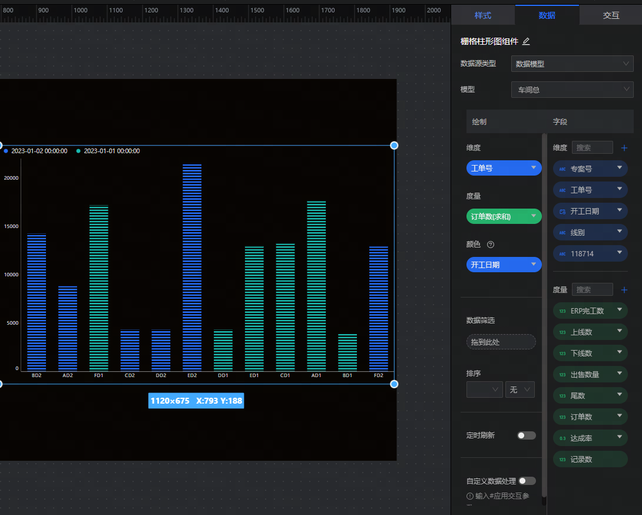The width and height of the screenshot is (642, 515).
Task: Open the 数据源类型 dropdown
Action: [572, 64]
